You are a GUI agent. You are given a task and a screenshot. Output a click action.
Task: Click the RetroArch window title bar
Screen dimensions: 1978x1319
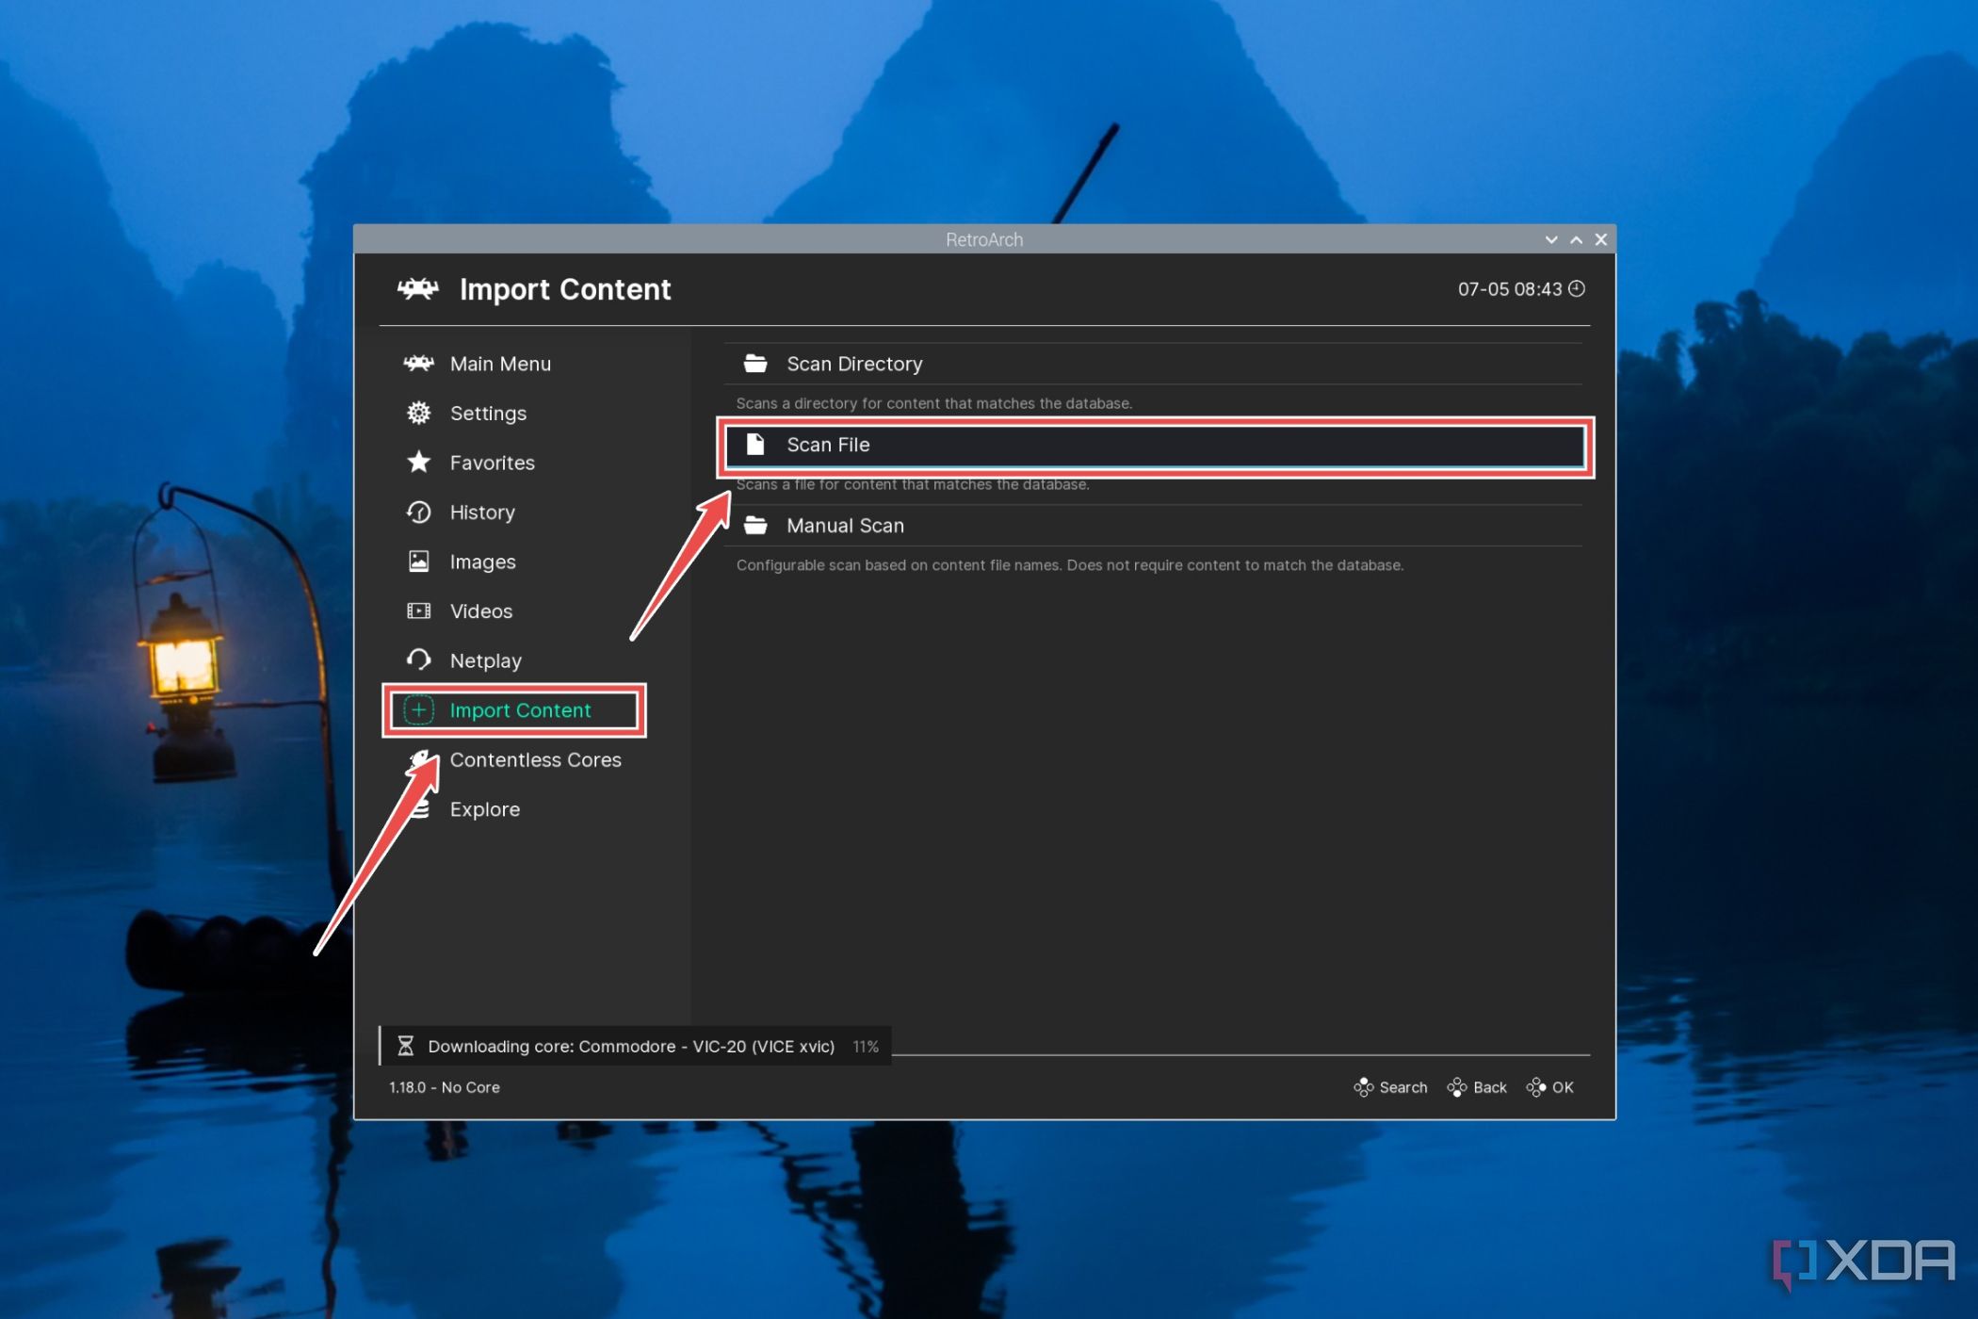coord(984,239)
